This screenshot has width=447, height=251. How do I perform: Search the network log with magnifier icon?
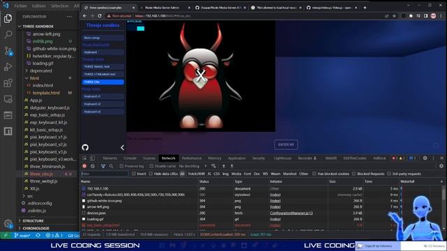point(111,166)
